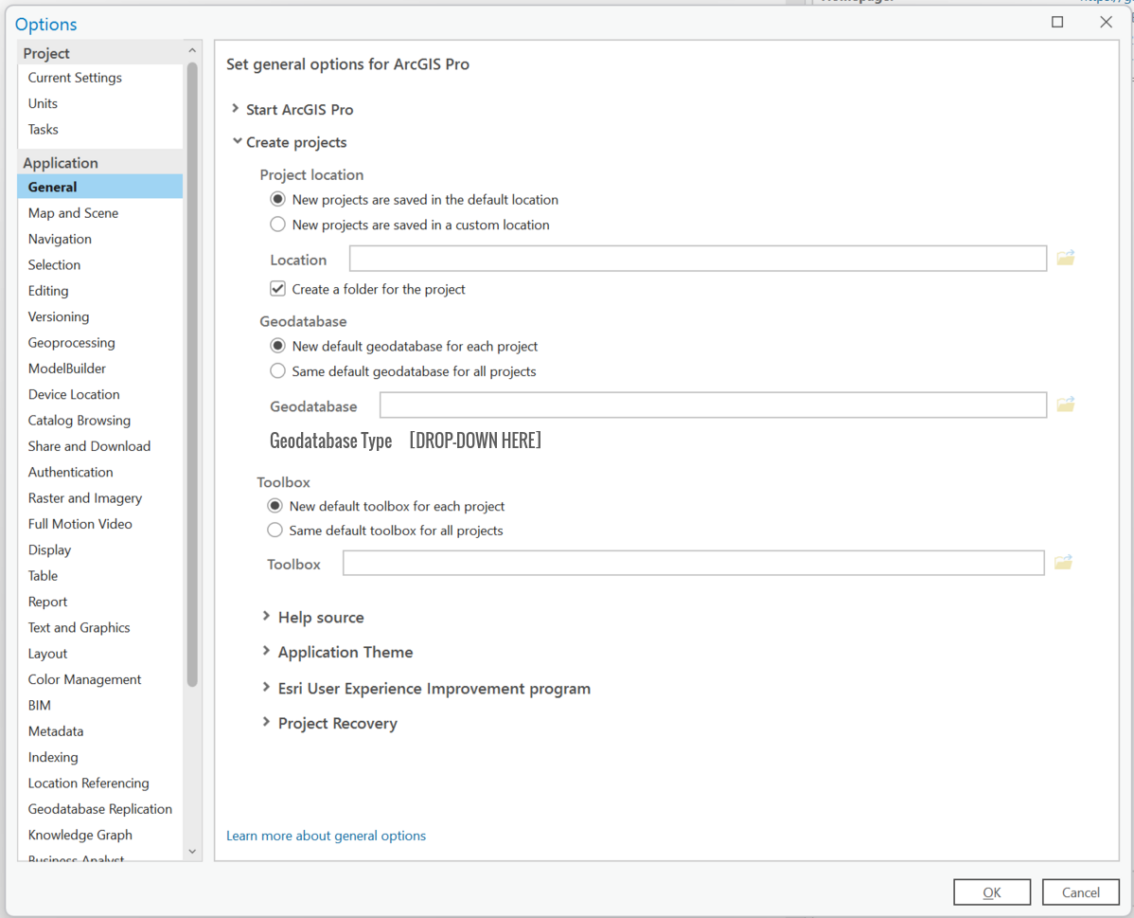Choose same default toolbox for all projects

275,530
